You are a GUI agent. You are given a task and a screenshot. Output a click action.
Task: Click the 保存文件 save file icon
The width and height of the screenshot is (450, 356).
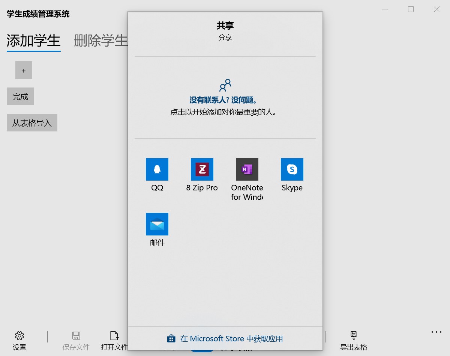click(x=76, y=335)
